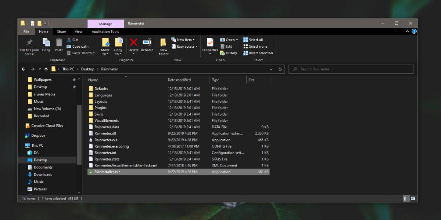Image resolution: width=441 pixels, height=220 pixels.
Task: Open Downloads in the navigation pane
Action: point(43,175)
